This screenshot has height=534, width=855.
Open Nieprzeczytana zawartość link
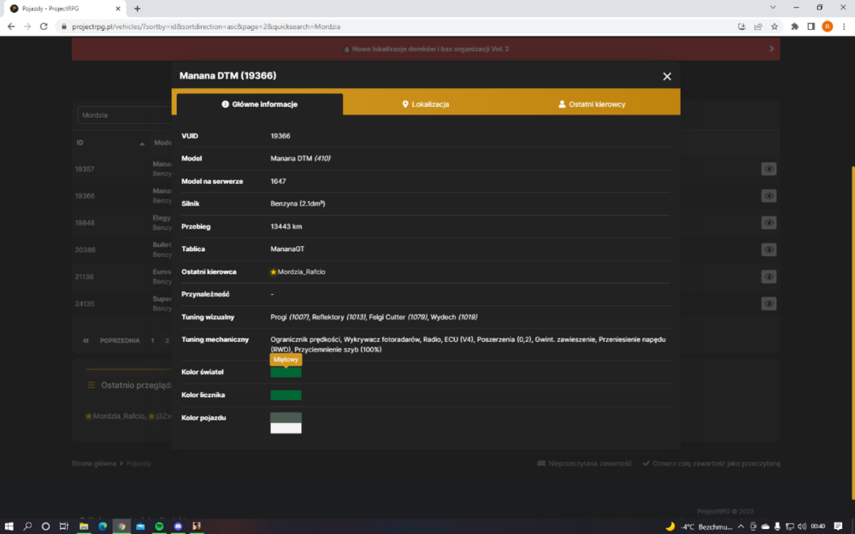[x=585, y=464]
